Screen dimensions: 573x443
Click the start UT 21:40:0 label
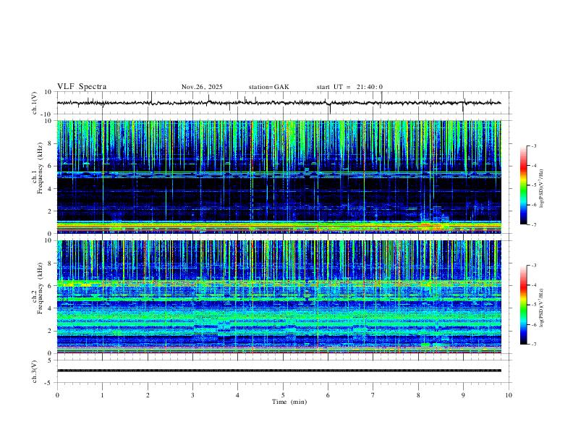click(349, 87)
